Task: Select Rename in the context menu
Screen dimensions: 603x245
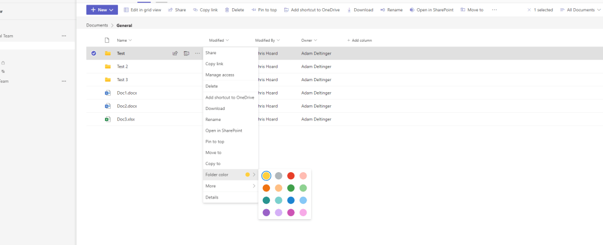Action: (213, 120)
